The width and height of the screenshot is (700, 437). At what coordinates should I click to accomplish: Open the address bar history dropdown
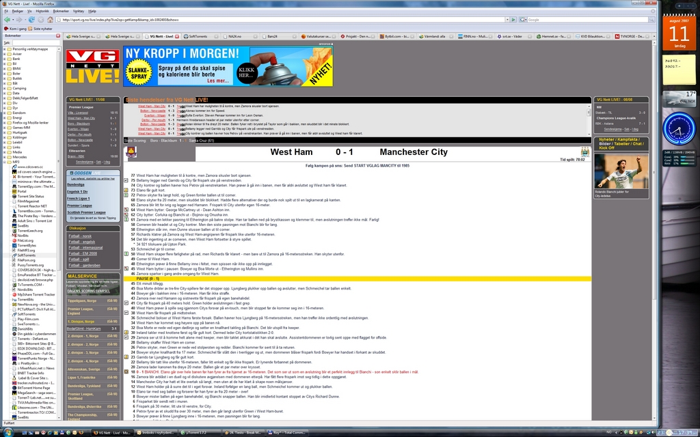tap(507, 20)
